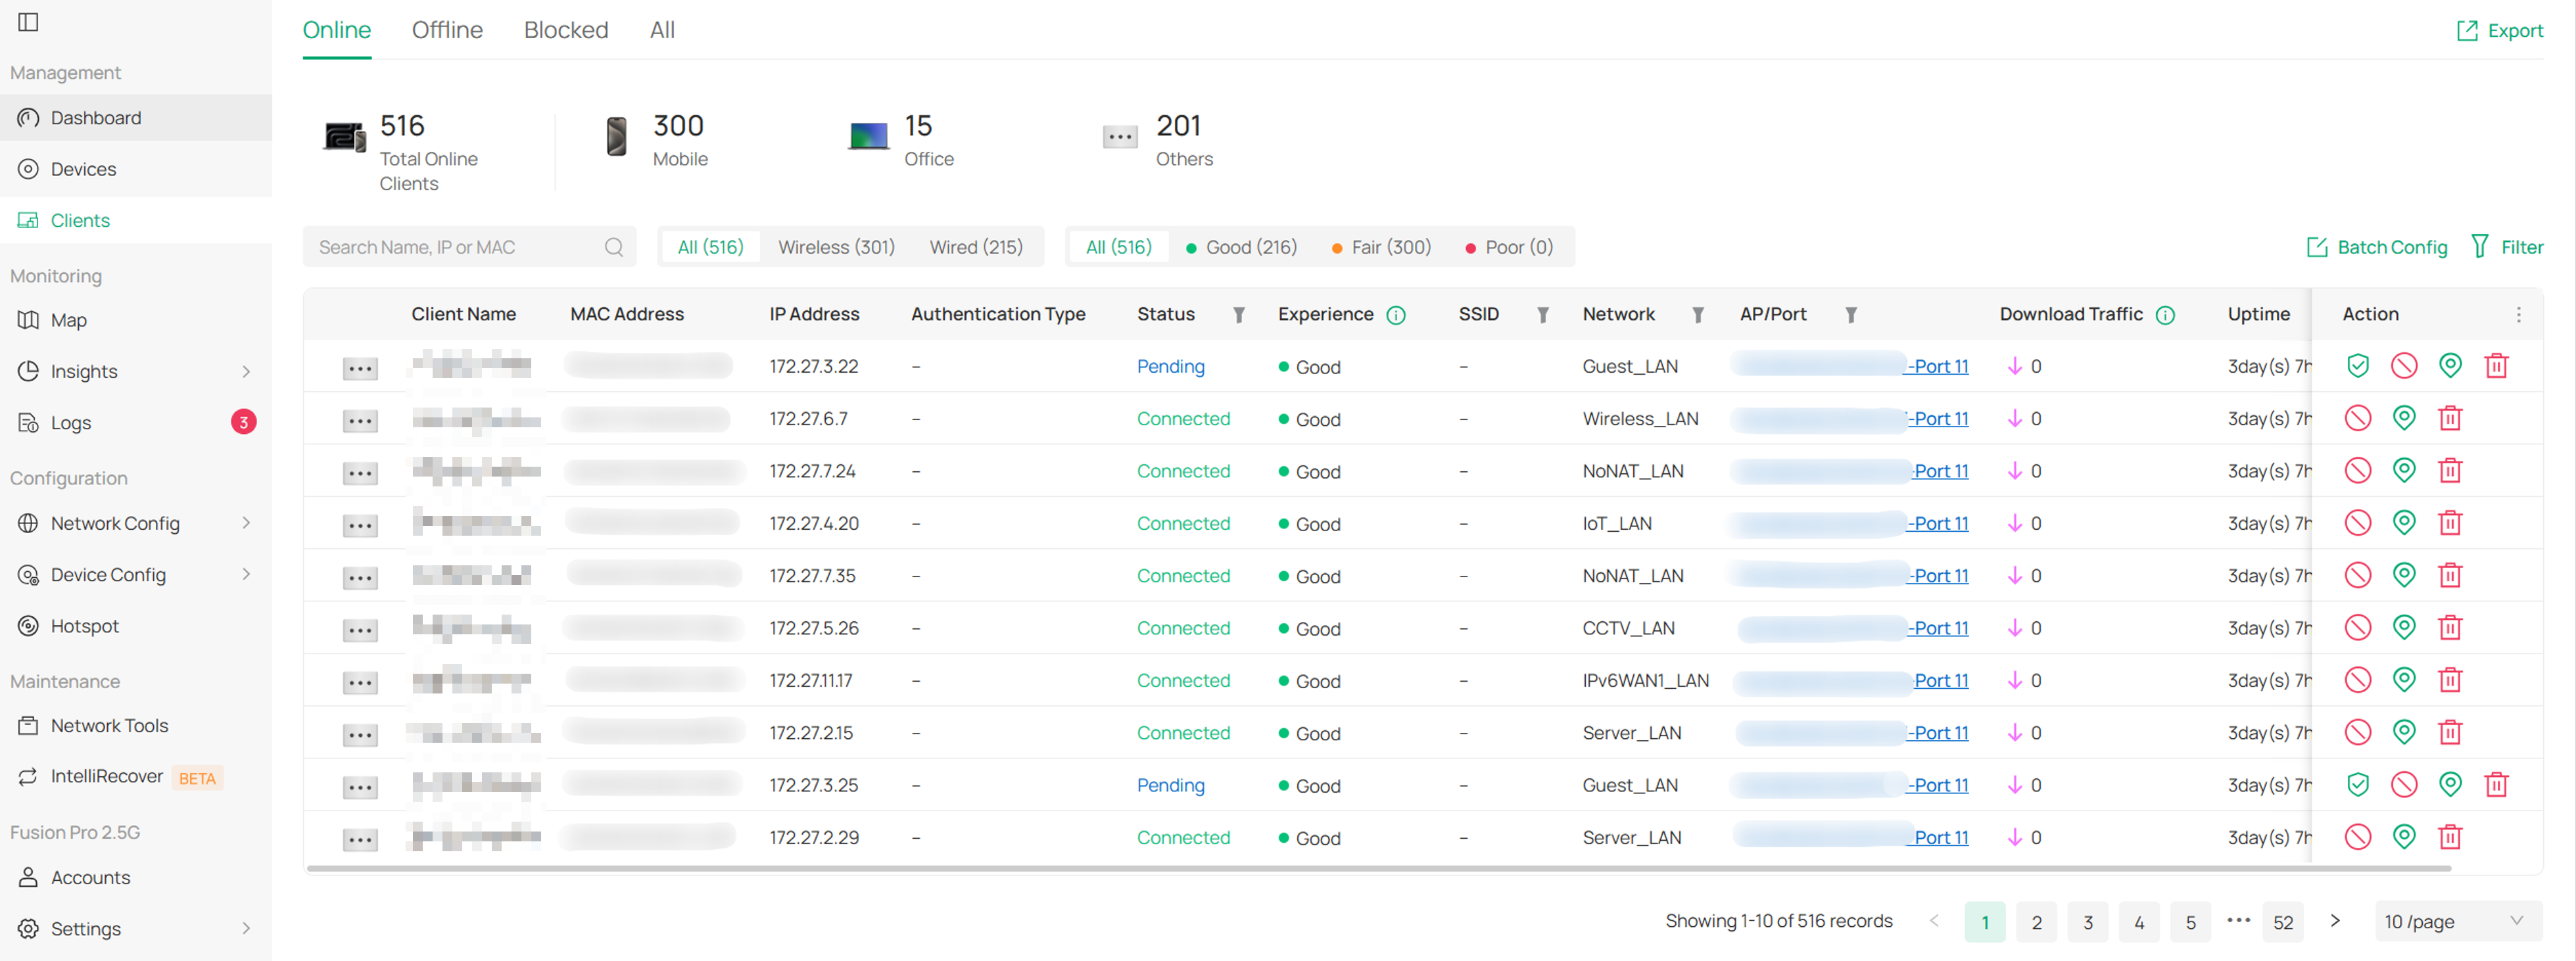2576x961 pixels.
Task: Show only Fair (300) experience clients
Action: (x=1381, y=247)
